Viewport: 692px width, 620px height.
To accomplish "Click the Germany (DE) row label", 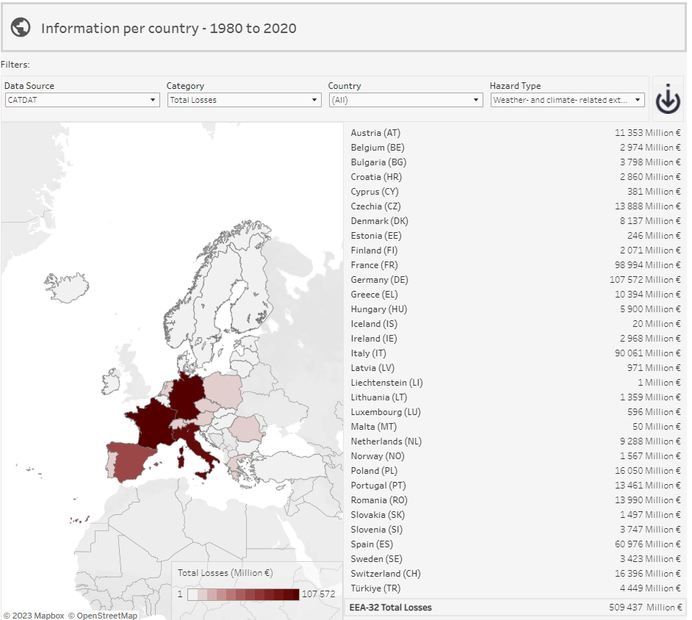I will 380,280.
